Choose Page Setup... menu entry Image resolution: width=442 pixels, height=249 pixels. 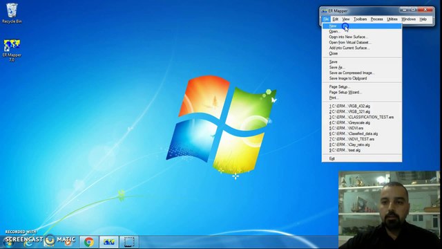pyautogui.click(x=362, y=86)
